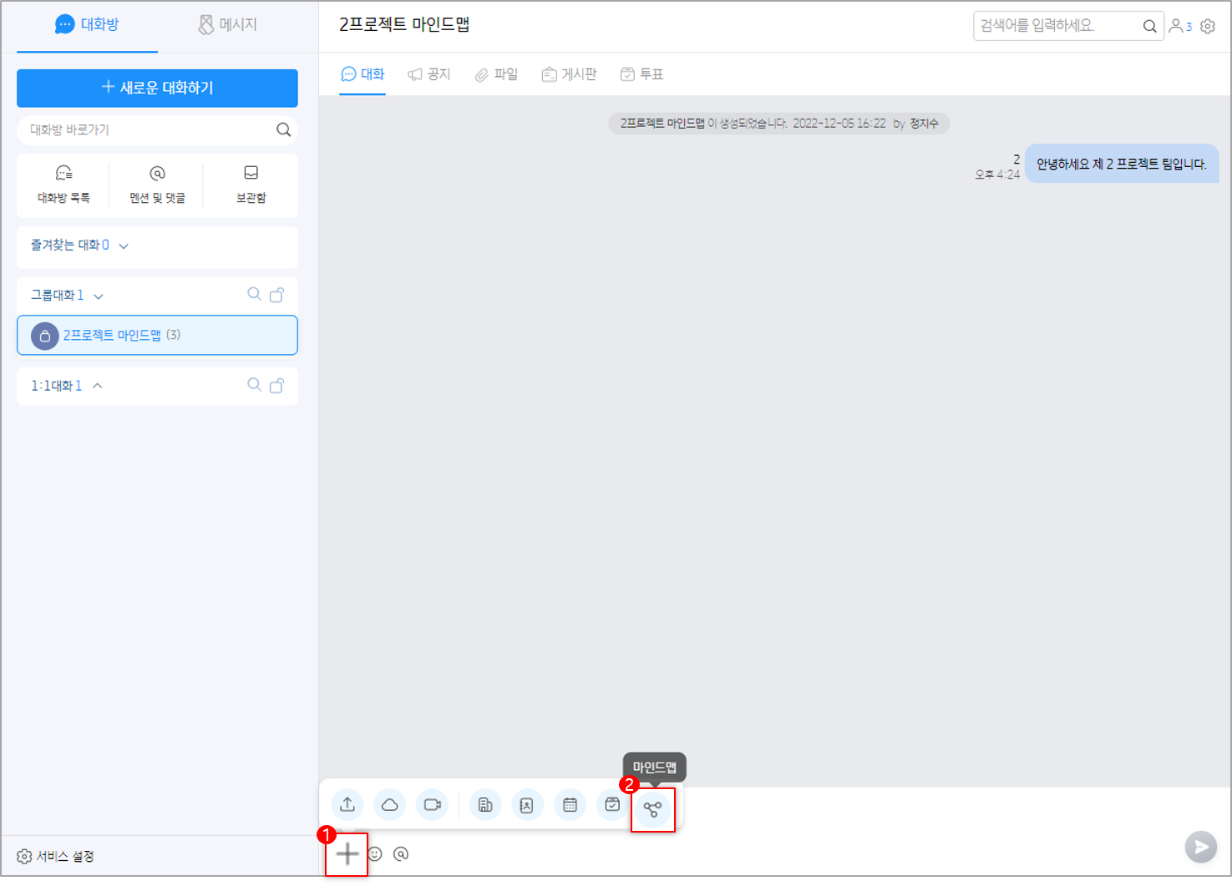
Task: Open the contacts address book icon
Action: (x=526, y=805)
